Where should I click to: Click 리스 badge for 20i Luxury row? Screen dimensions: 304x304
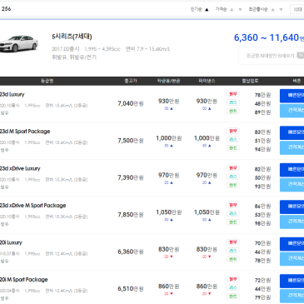tap(232, 251)
